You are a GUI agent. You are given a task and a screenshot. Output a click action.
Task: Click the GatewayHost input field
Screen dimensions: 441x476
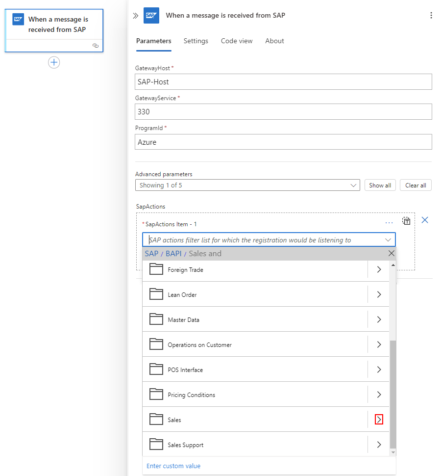[283, 81]
